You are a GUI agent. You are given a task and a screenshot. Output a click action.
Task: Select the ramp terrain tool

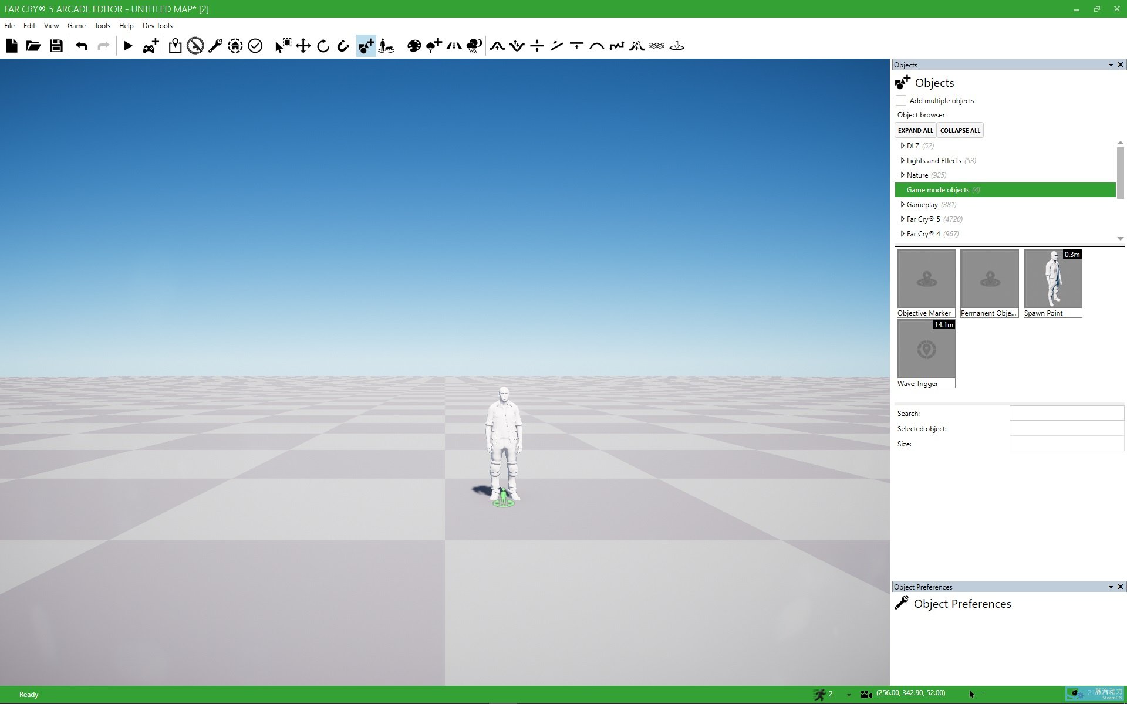557,46
